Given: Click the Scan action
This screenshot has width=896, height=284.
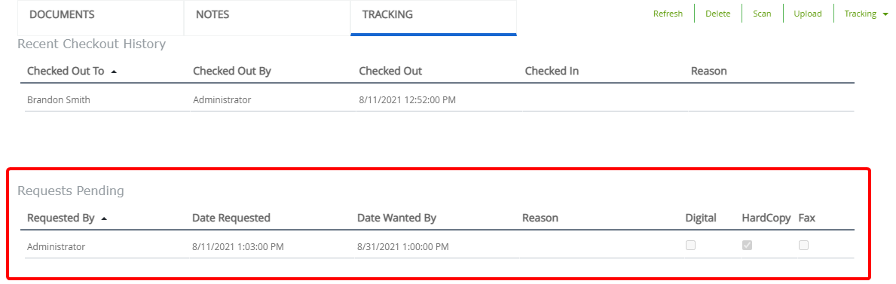Looking at the screenshot, I should point(762,14).
